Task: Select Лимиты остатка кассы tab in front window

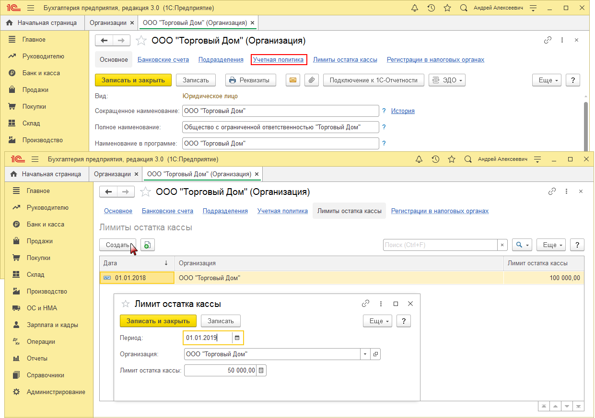Action: (350, 211)
